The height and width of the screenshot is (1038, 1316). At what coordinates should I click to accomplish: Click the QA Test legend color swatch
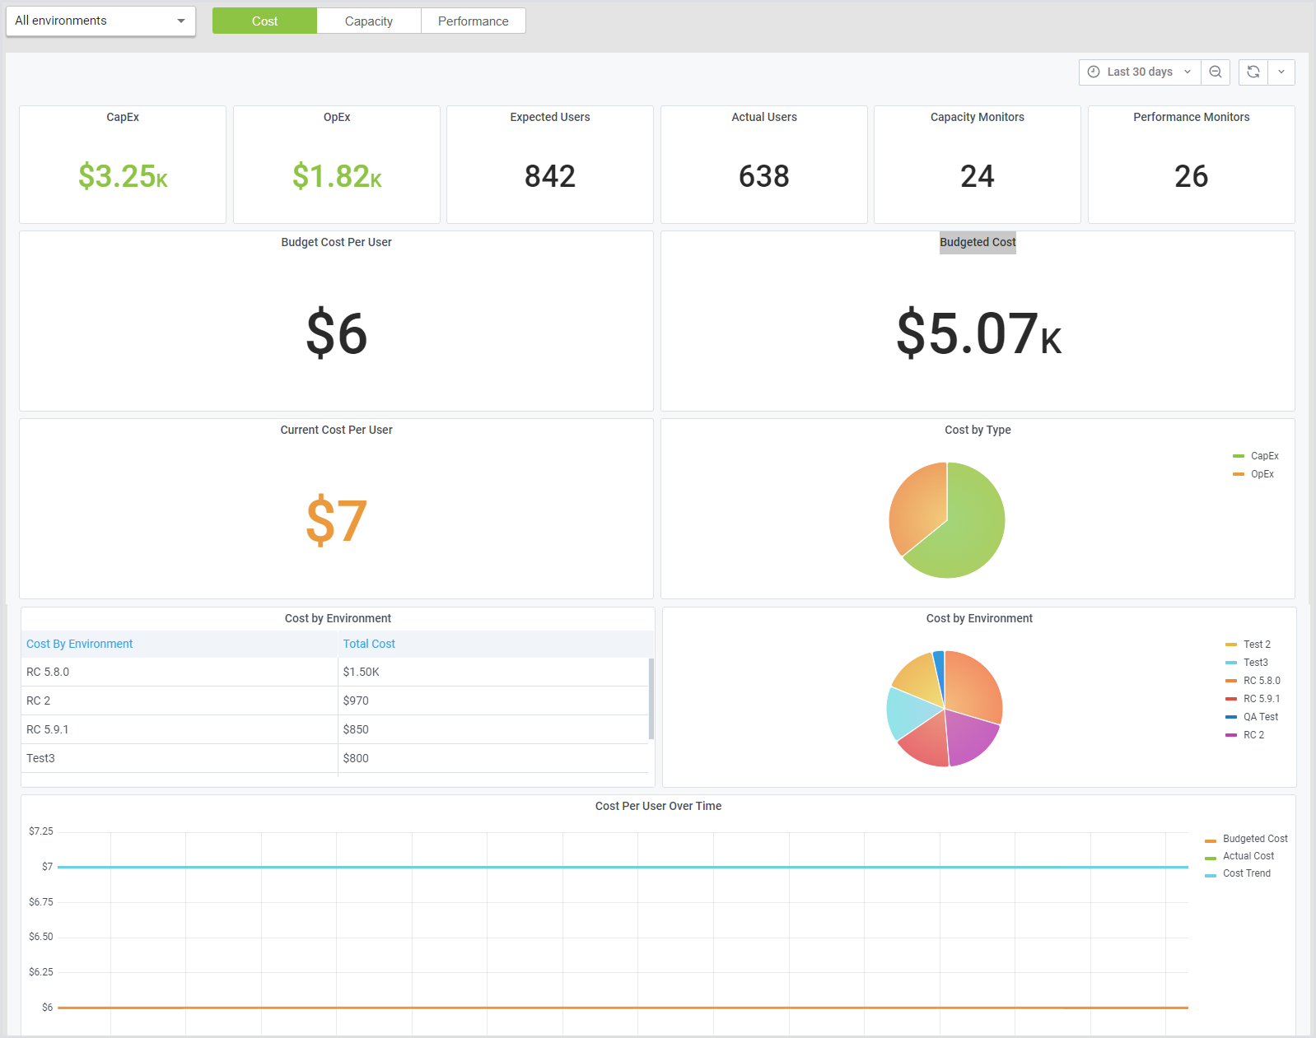[1231, 717]
